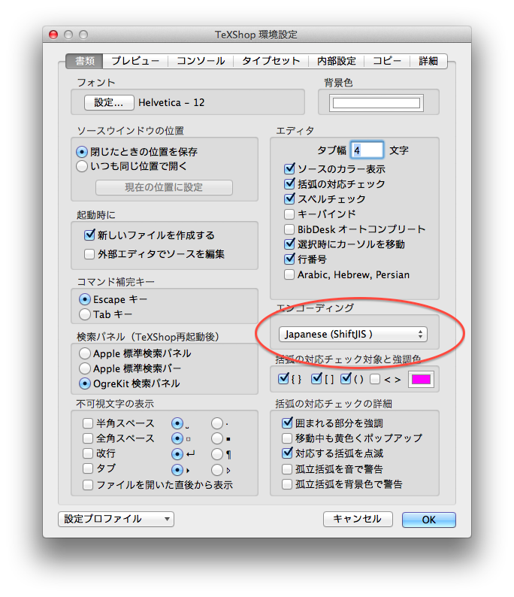The width and height of the screenshot is (514, 597).
Task: Choose Apple 標準検索パネル option
Action: coord(85,353)
